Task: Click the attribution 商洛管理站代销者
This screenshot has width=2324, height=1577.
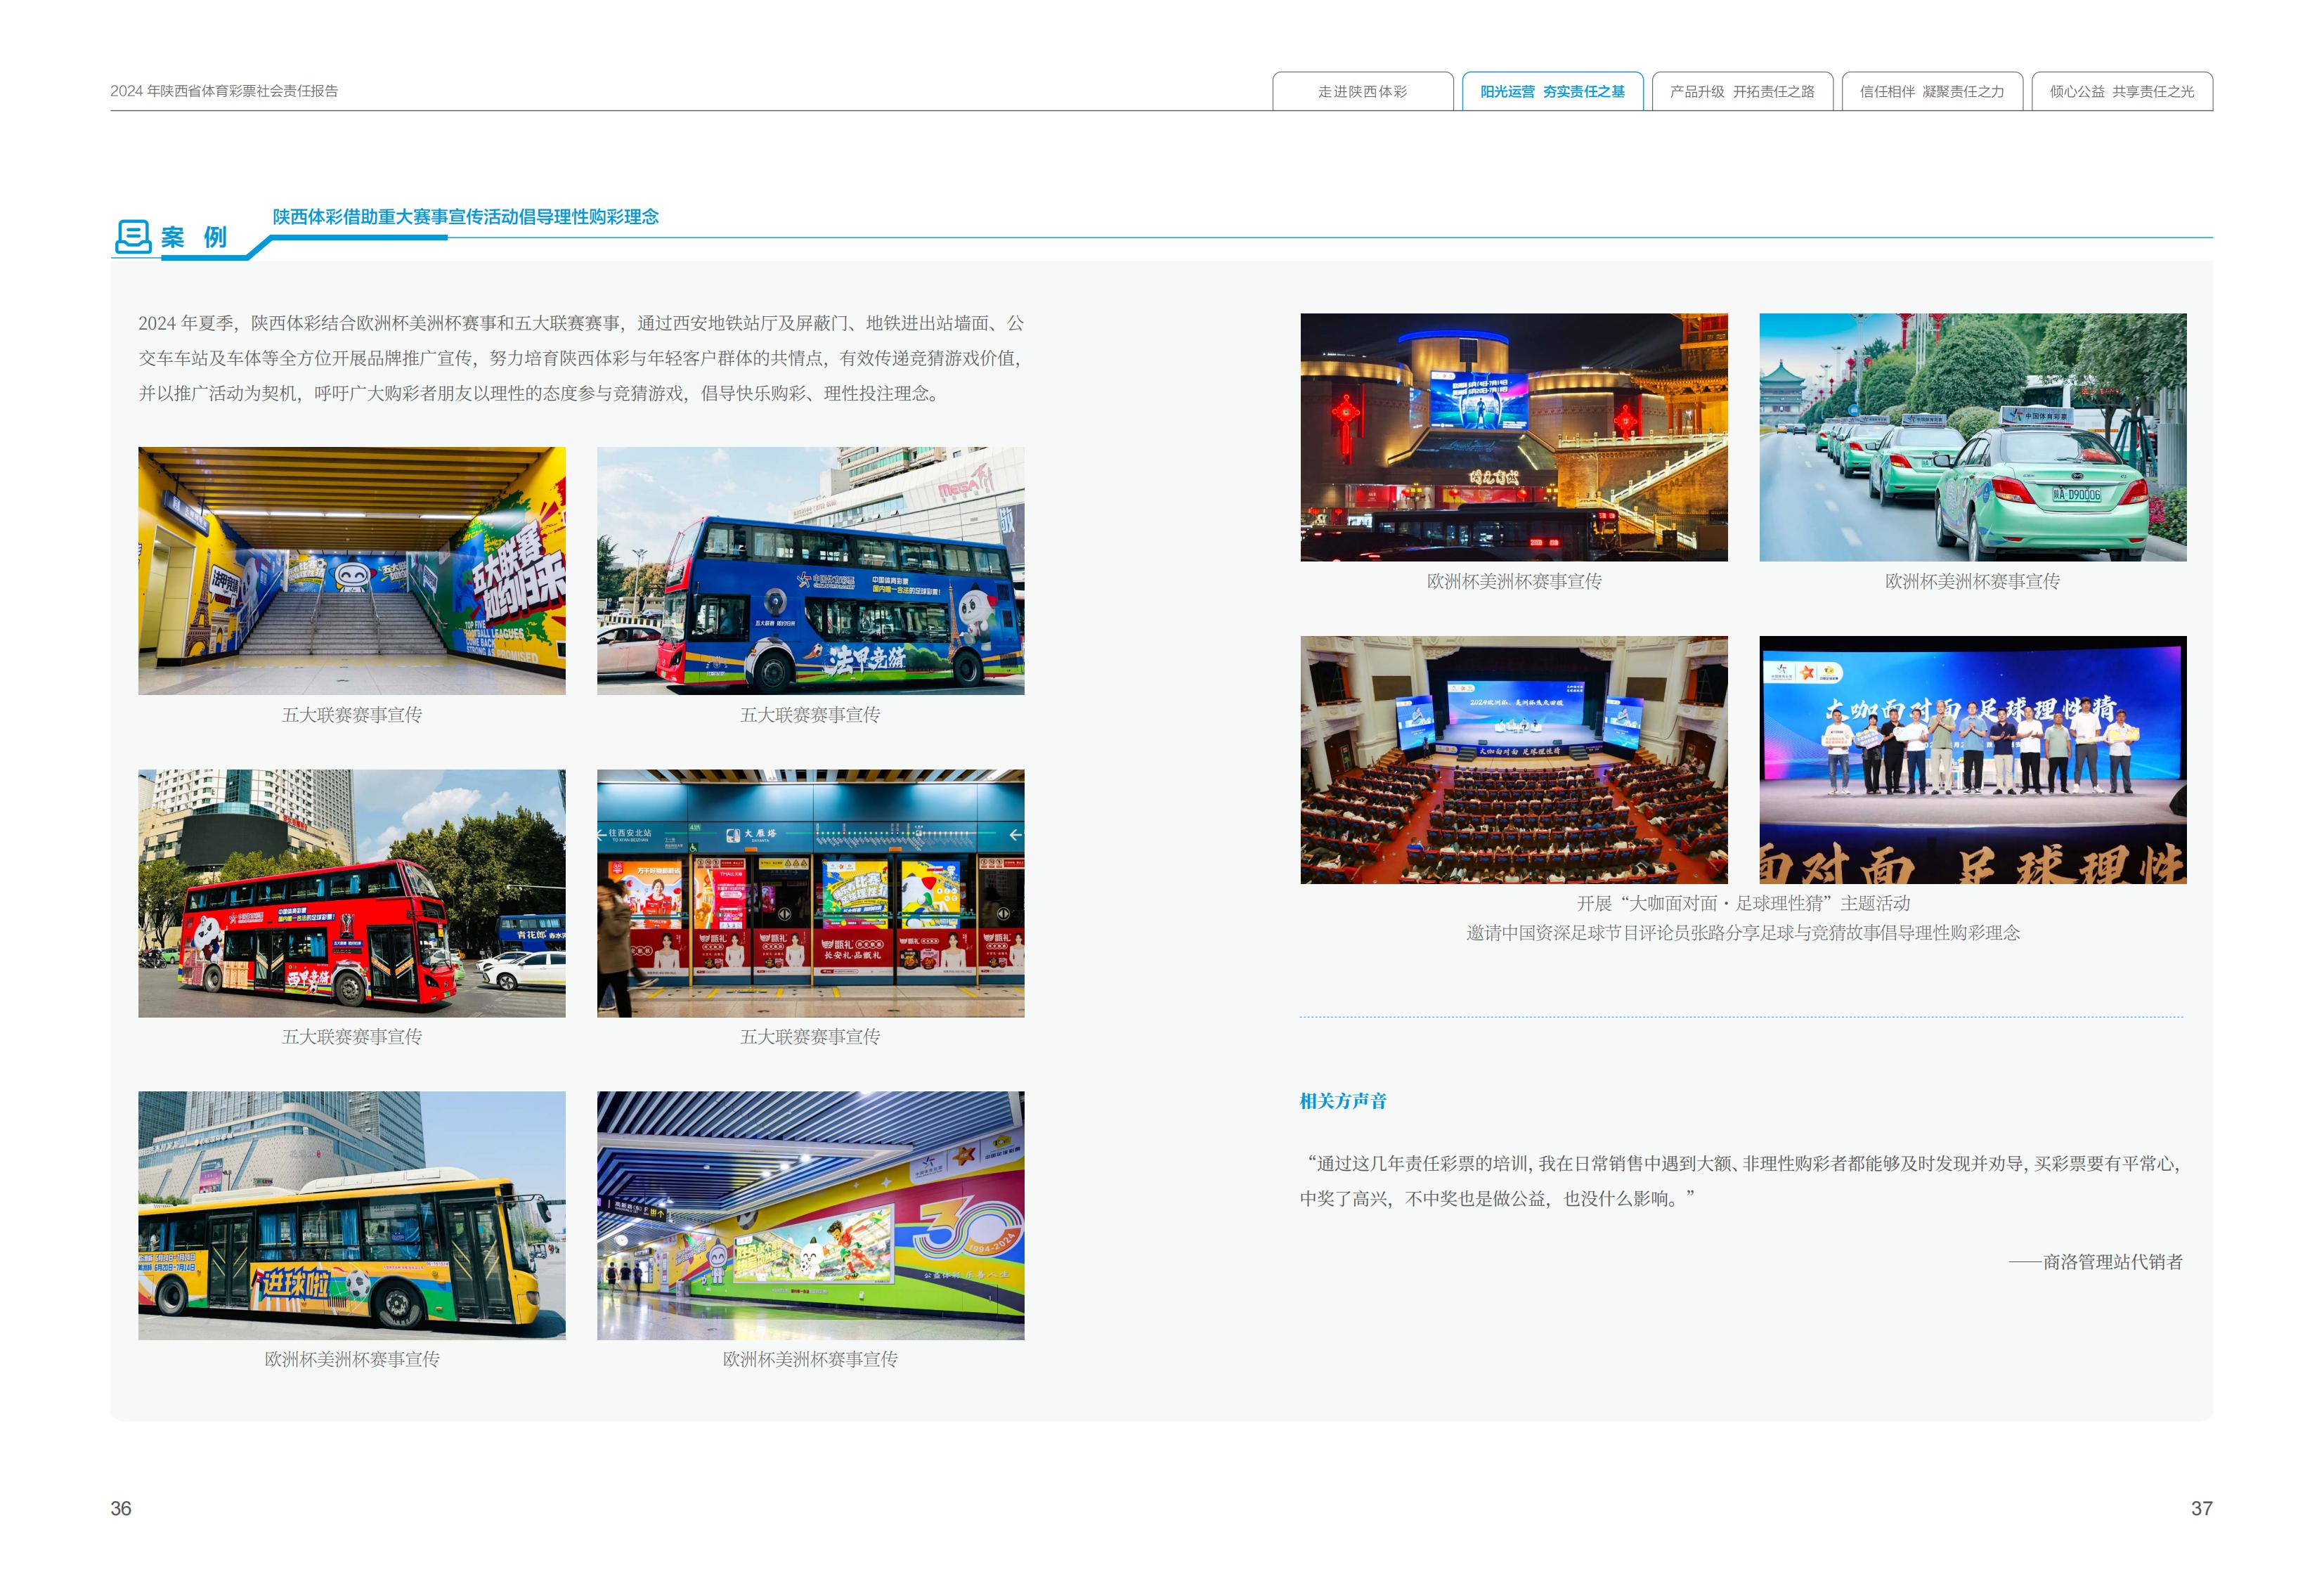Action: [2096, 1262]
